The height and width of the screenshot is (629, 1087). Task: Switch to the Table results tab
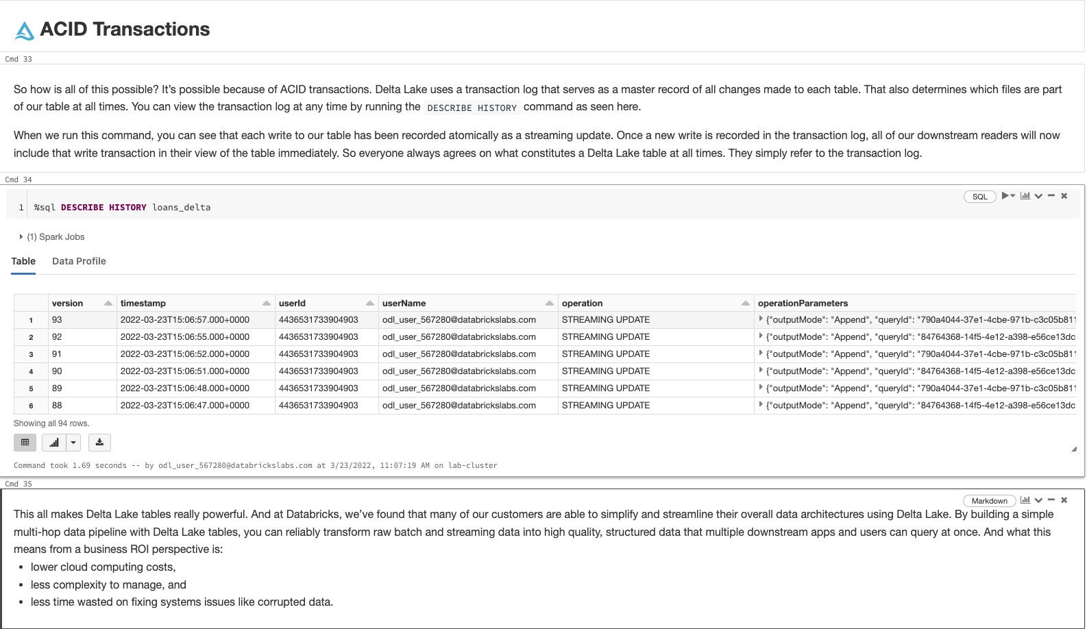tap(23, 261)
